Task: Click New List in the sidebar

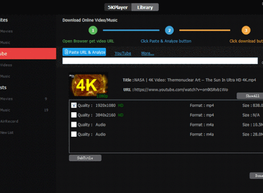Action: pyautogui.click(x=7, y=132)
